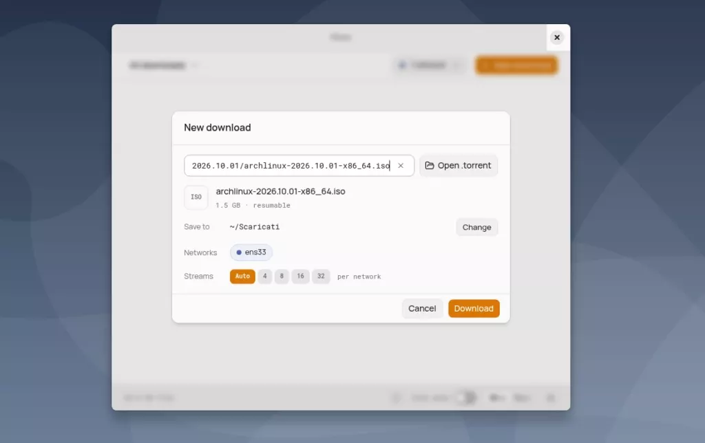This screenshot has height=443, width=705.
Task: Click the archlinux-2026.10.01-x86_64.iso file name
Action: 281,191
